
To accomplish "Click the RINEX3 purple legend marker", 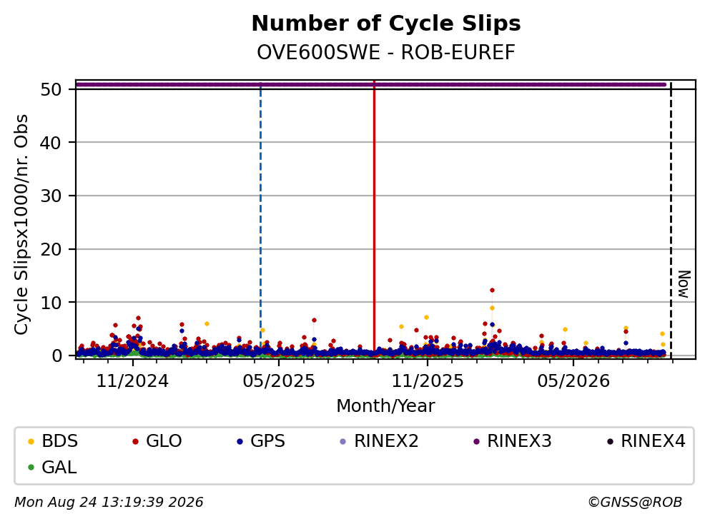I will point(476,441).
